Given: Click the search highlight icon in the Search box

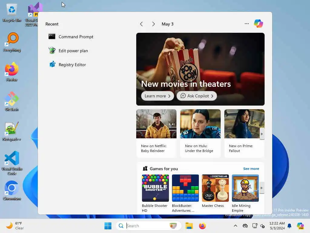Looking at the screenshot, I should [173, 226].
